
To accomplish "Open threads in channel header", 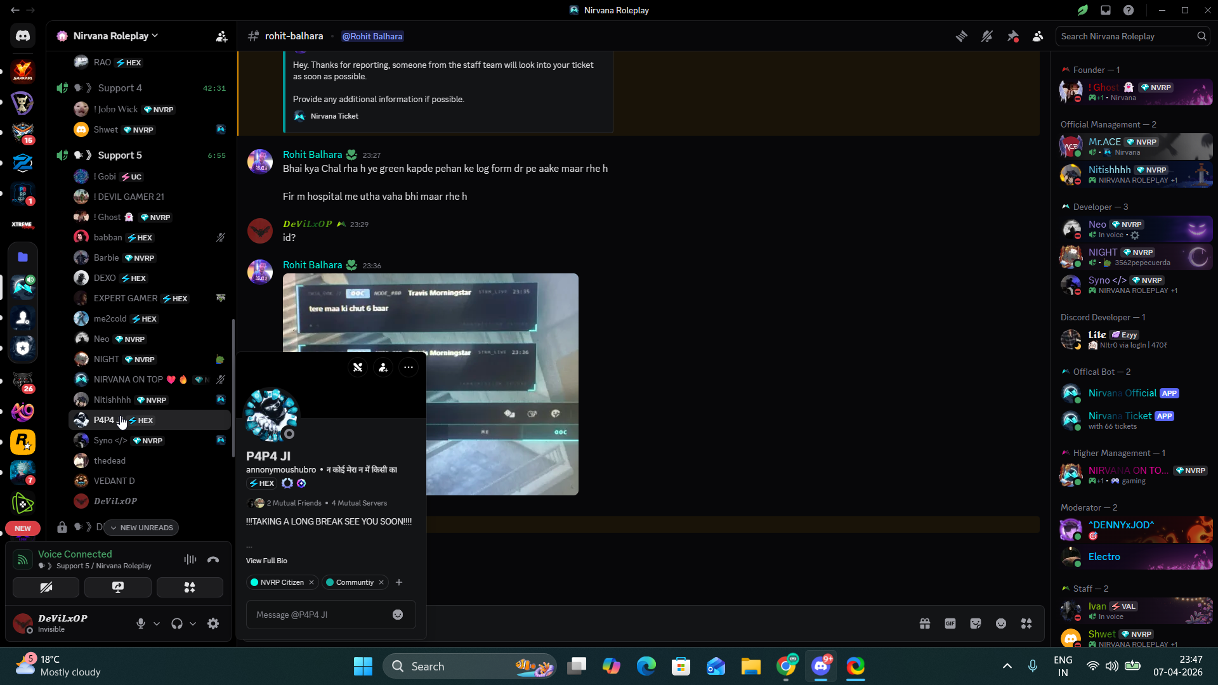I will (962, 37).
